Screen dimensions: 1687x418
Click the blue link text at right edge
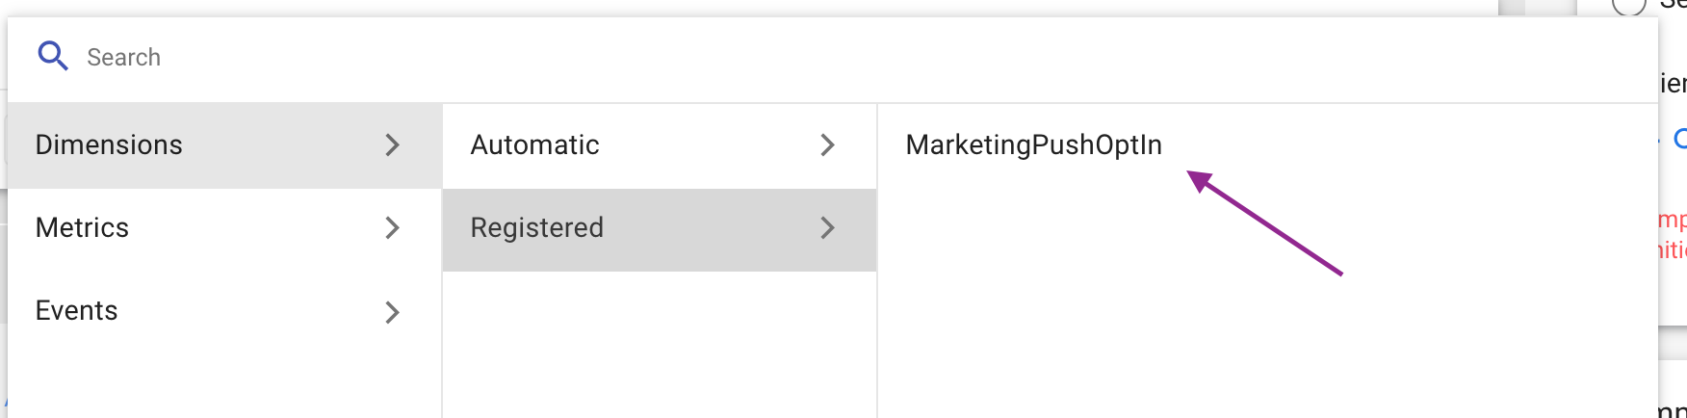point(1680,139)
